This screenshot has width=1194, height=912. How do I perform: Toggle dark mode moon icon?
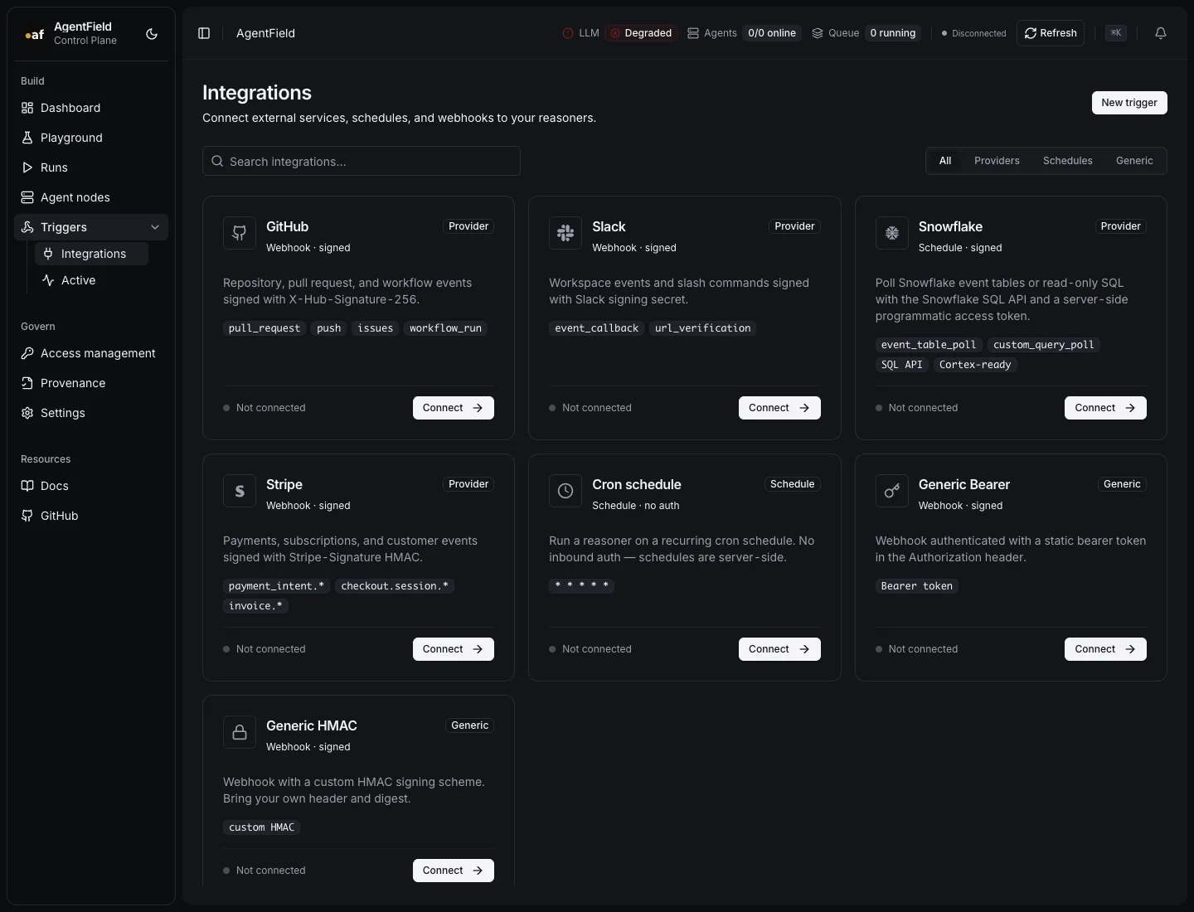pyautogui.click(x=152, y=34)
